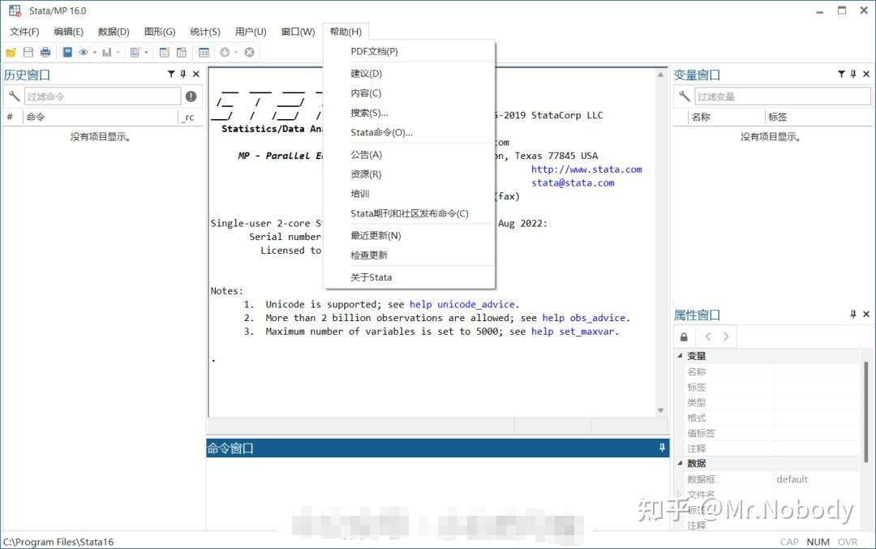Open the 数据(D) menu

tap(114, 32)
